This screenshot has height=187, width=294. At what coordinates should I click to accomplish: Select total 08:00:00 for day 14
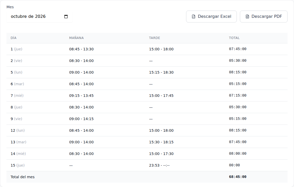(238, 154)
